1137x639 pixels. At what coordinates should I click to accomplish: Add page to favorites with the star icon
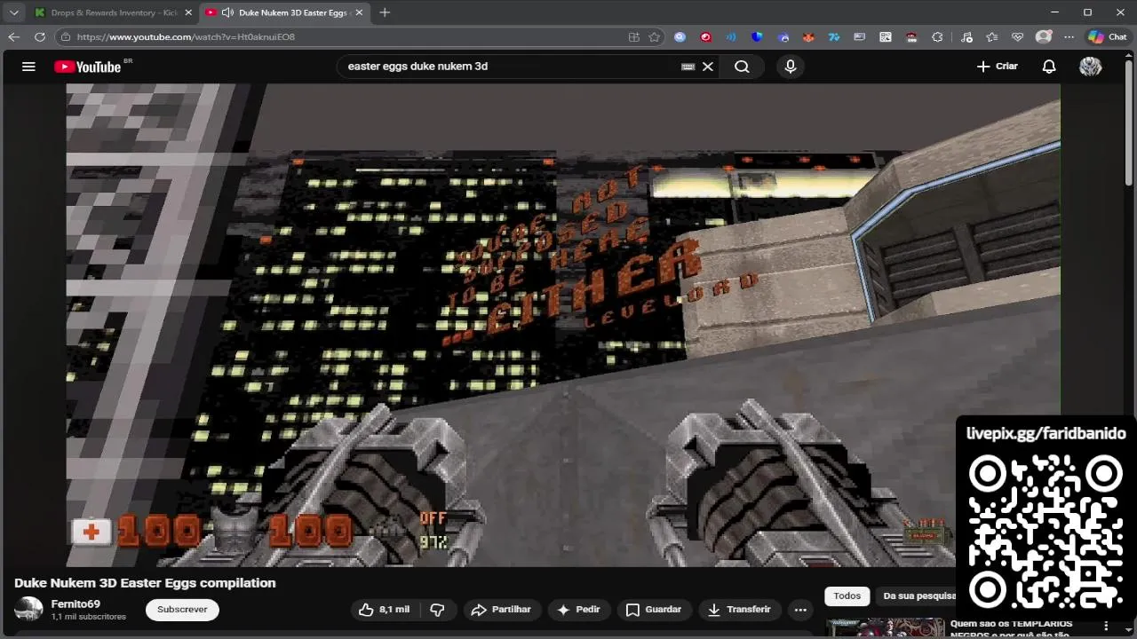click(655, 37)
